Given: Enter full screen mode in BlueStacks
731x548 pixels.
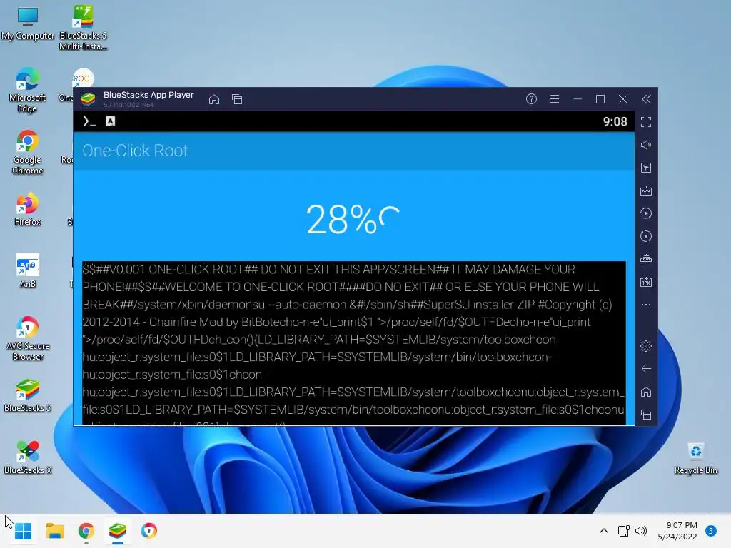Looking at the screenshot, I should point(645,122).
